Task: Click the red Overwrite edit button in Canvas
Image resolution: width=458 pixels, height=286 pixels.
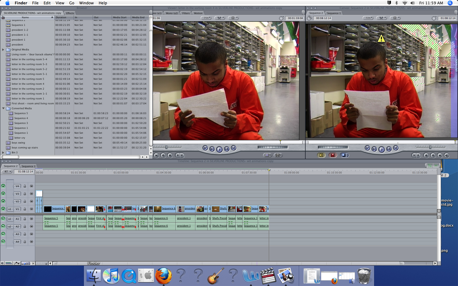Action: tap(333, 155)
